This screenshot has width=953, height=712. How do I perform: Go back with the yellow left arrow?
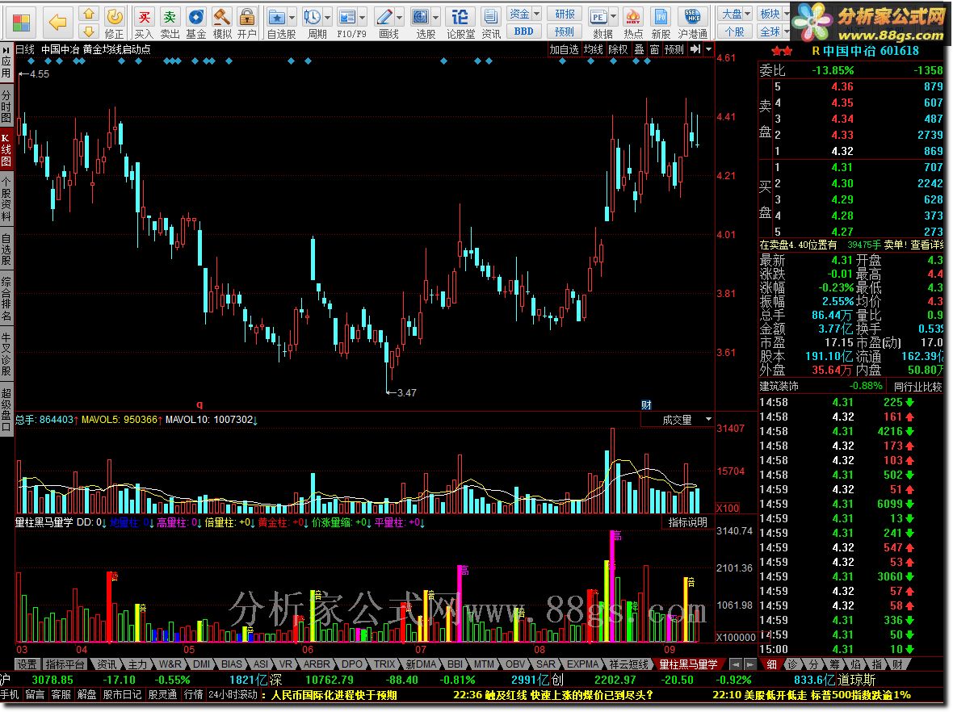[x=57, y=23]
